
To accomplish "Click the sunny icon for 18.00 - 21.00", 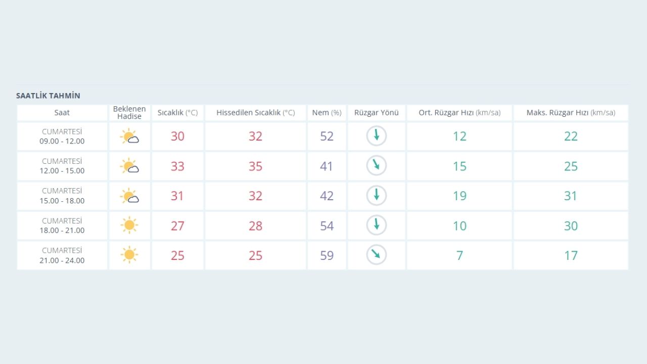I will click(129, 225).
